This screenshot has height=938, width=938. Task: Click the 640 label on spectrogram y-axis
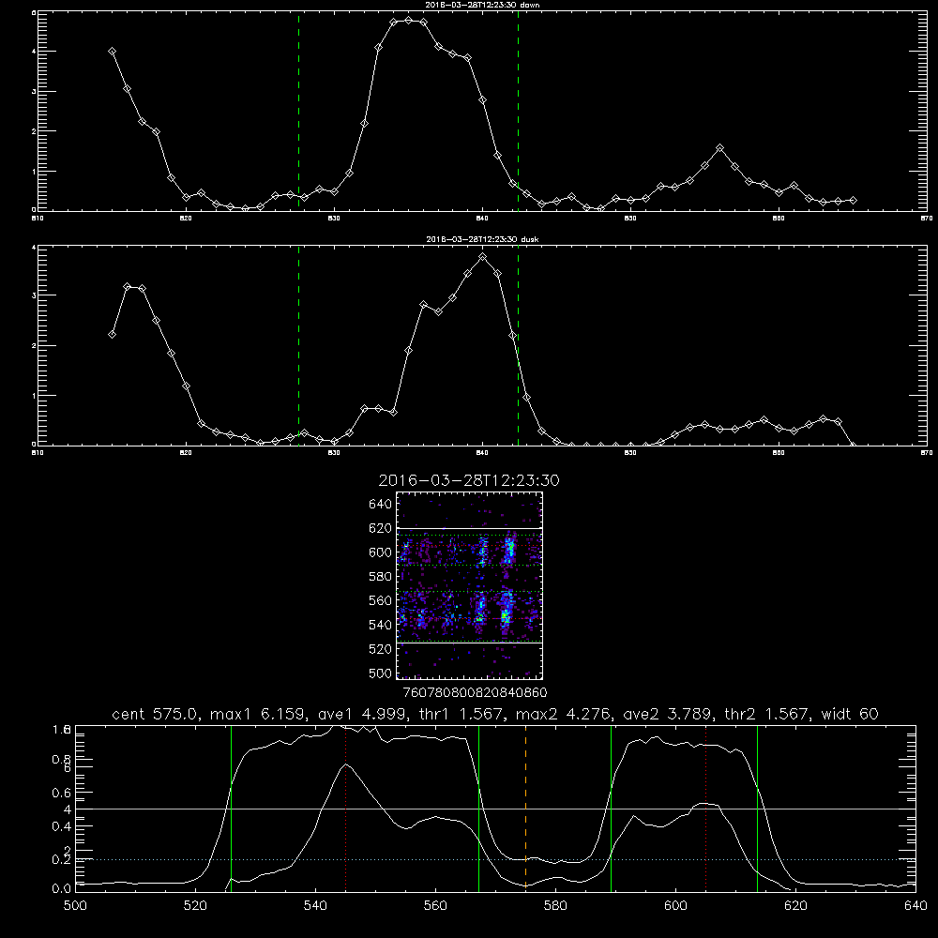click(x=381, y=505)
